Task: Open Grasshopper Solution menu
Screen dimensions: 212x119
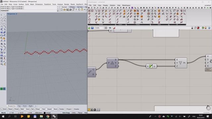Action: (x=113, y=5)
